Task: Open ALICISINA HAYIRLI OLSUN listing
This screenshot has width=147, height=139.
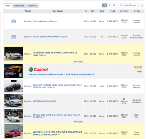Action: click(45, 101)
